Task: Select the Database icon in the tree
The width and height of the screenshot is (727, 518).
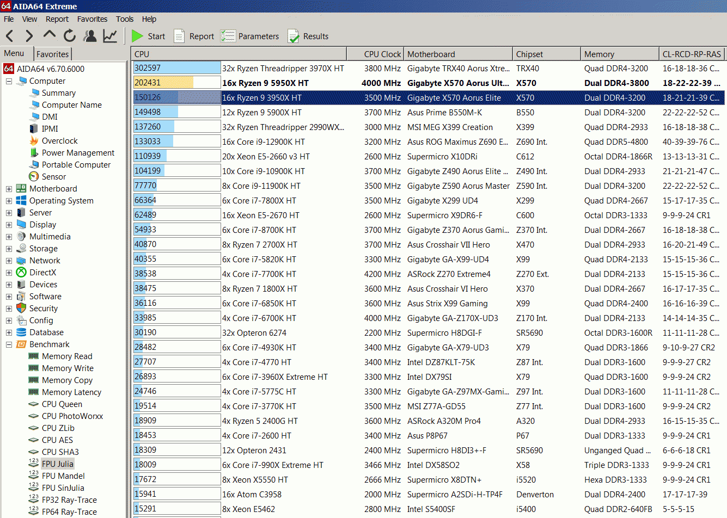Action: [x=21, y=332]
